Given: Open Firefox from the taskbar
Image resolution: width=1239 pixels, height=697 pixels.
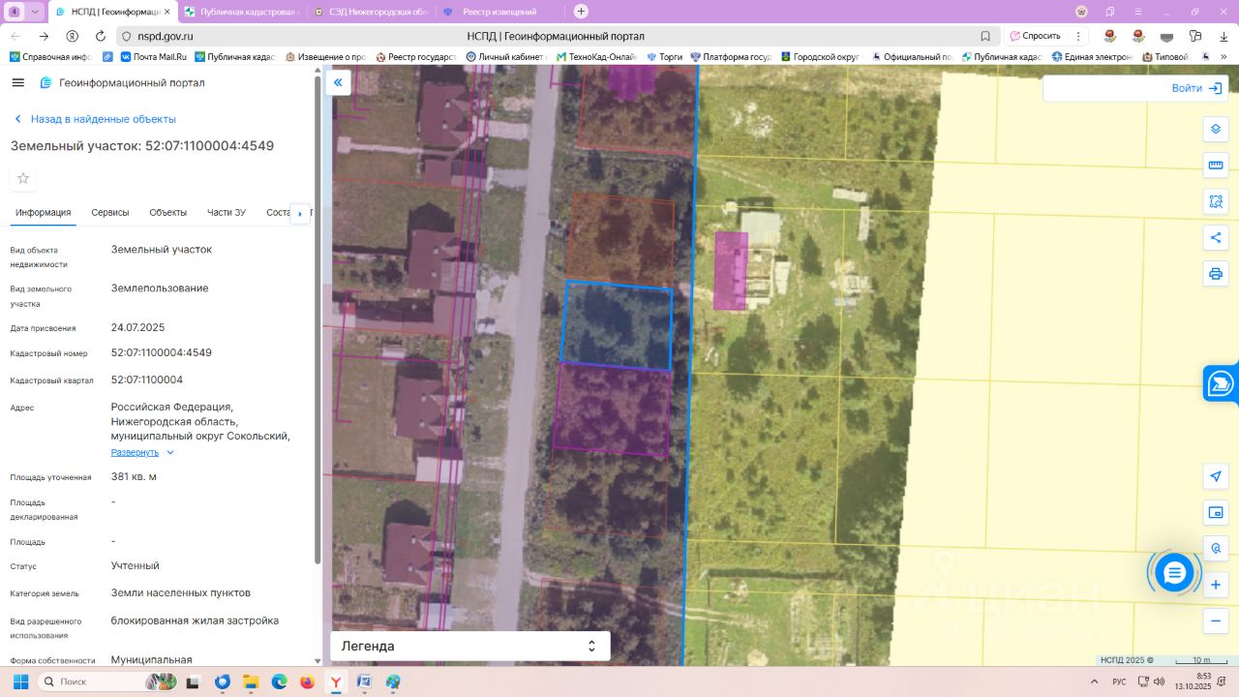Looking at the screenshot, I should pos(308,682).
